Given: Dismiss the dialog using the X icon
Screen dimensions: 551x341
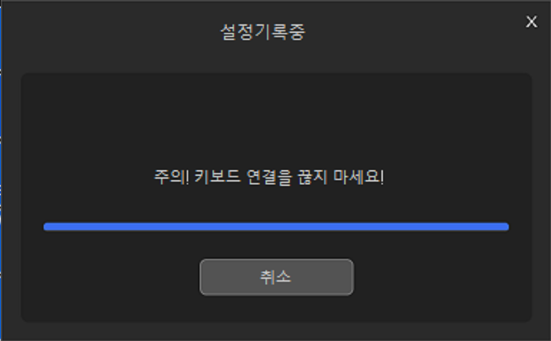Looking at the screenshot, I should [531, 21].
